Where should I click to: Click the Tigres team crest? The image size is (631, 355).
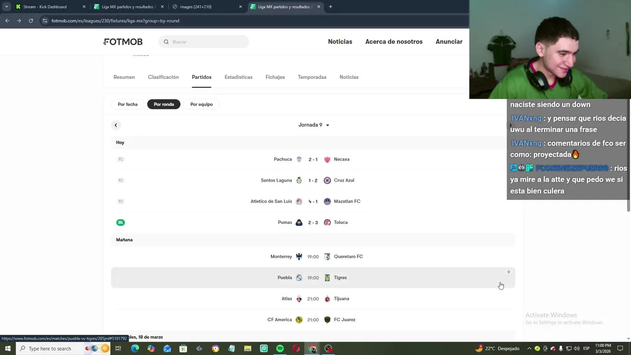coord(327,278)
